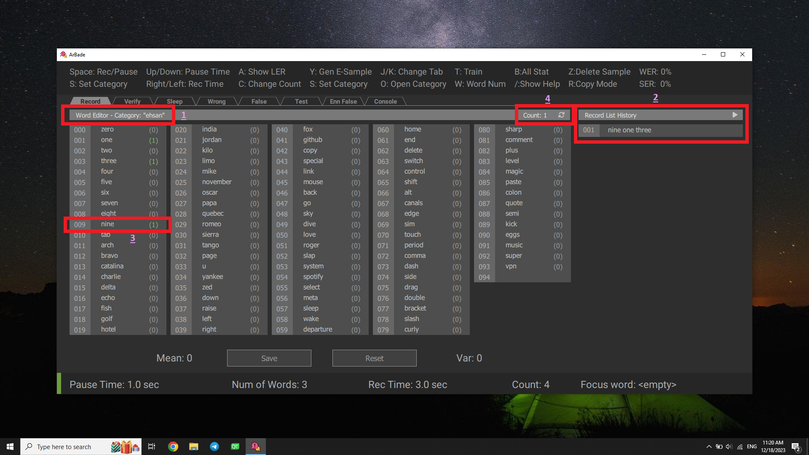Viewport: 809px width, 455px height.
Task: Select history entry nine one three
Action: tap(629, 130)
